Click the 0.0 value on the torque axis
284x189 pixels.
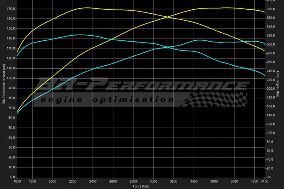270,177
